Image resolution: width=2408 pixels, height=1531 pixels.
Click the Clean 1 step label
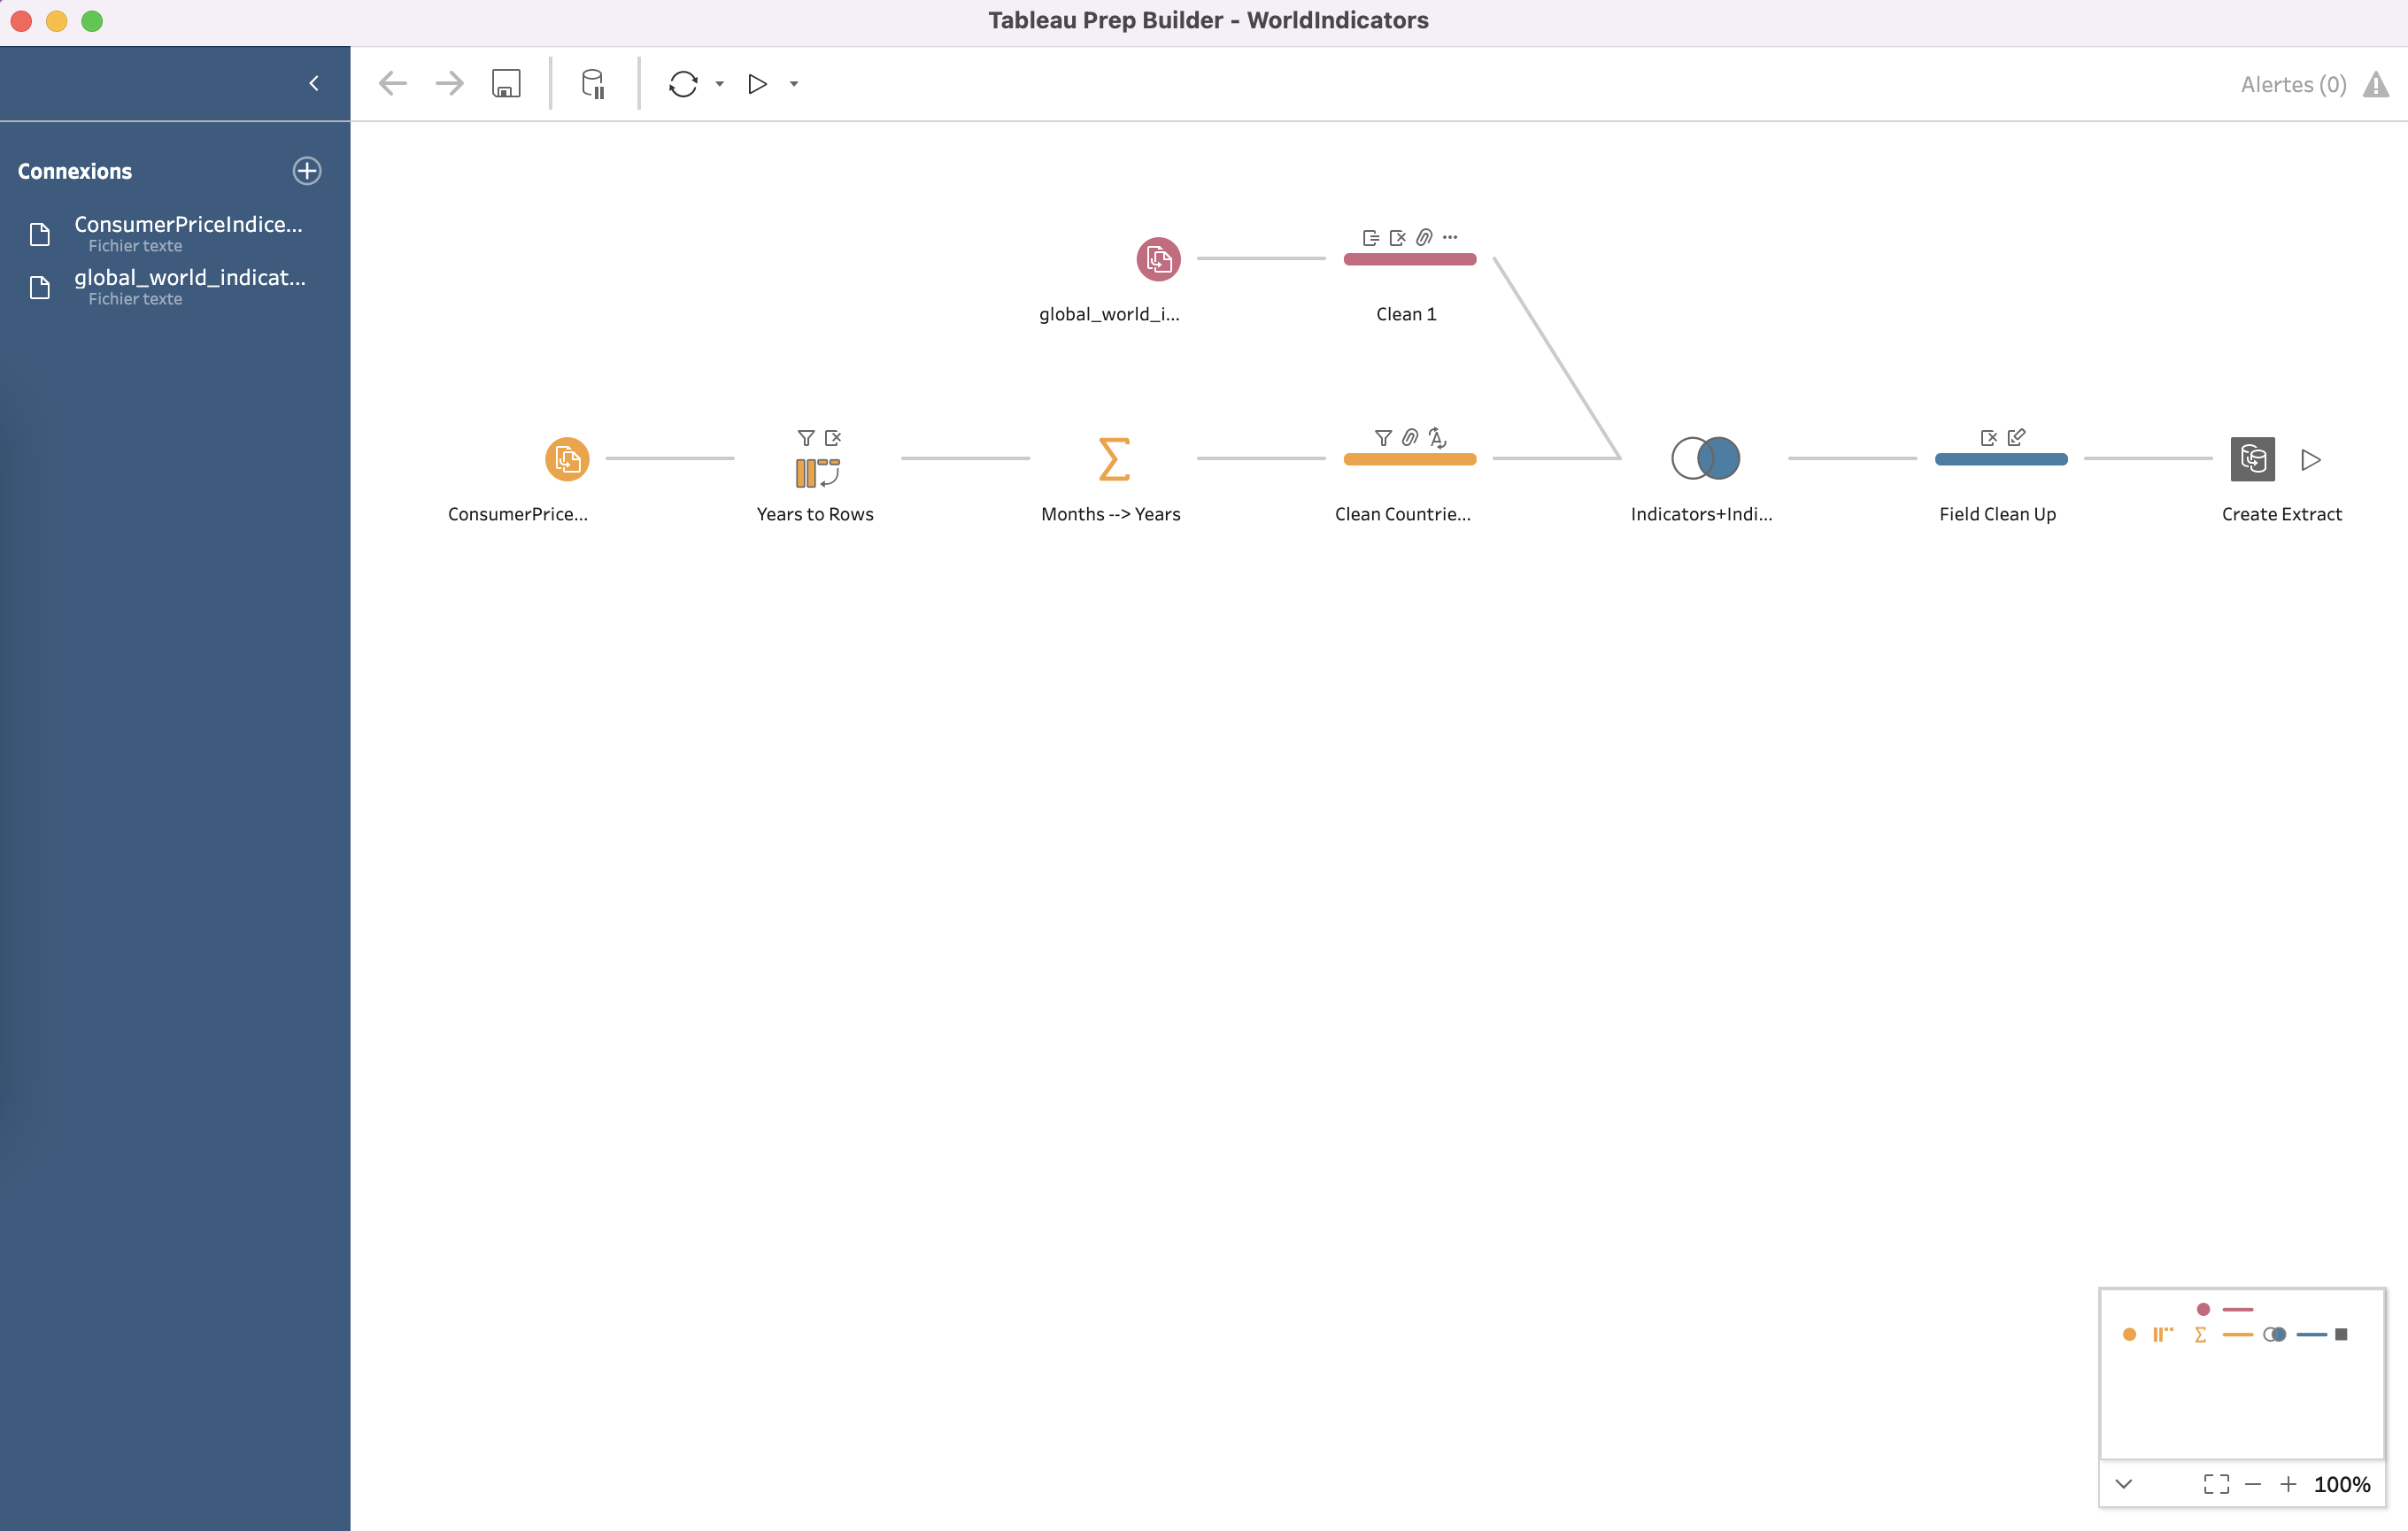(1406, 314)
